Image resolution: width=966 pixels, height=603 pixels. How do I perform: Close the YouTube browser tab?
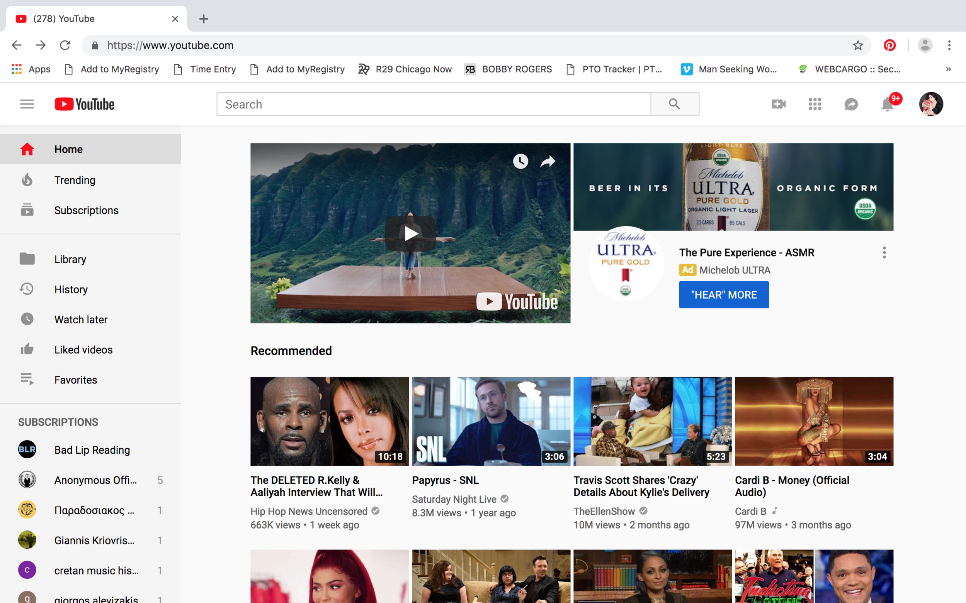(175, 19)
